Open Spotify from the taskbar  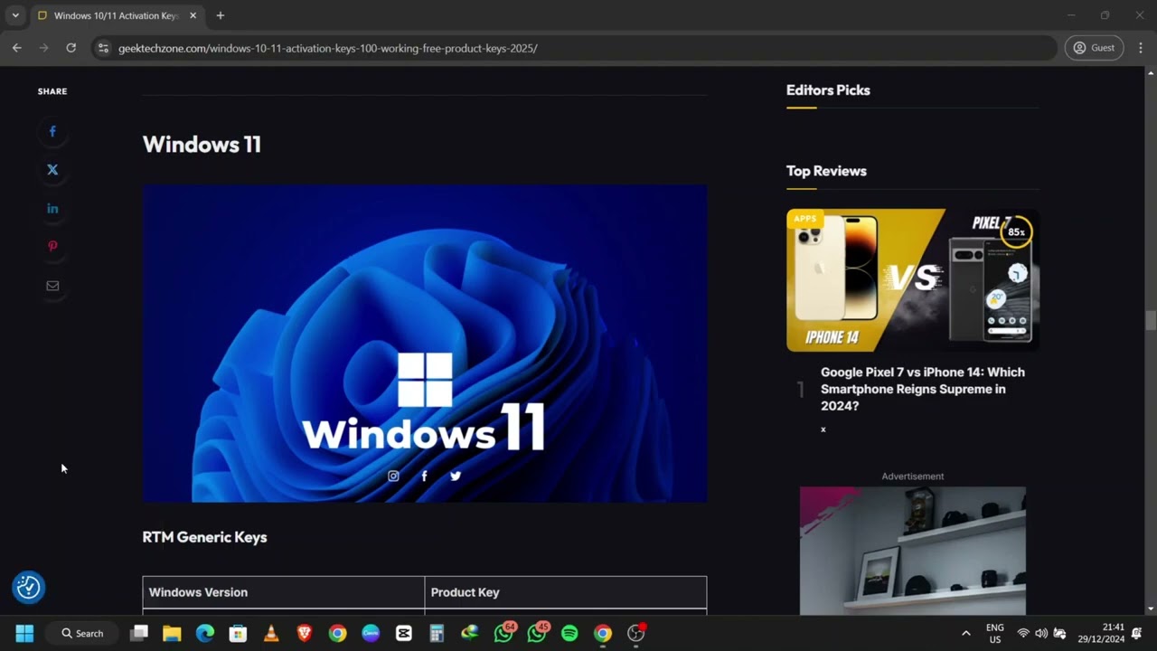569,634
